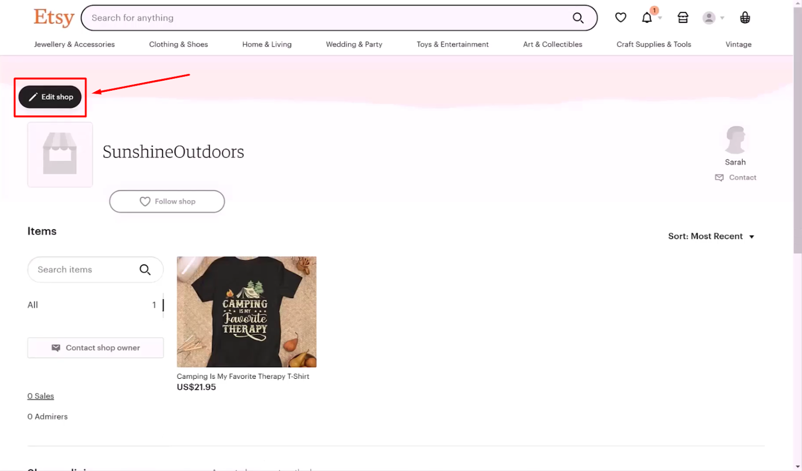
Task: Click the 0 Admirers text
Action: pos(48,416)
